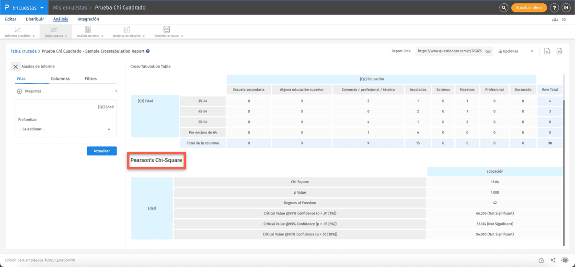
Task: Add rows with Preguntas plus icon
Action: pyautogui.click(x=20, y=91)
